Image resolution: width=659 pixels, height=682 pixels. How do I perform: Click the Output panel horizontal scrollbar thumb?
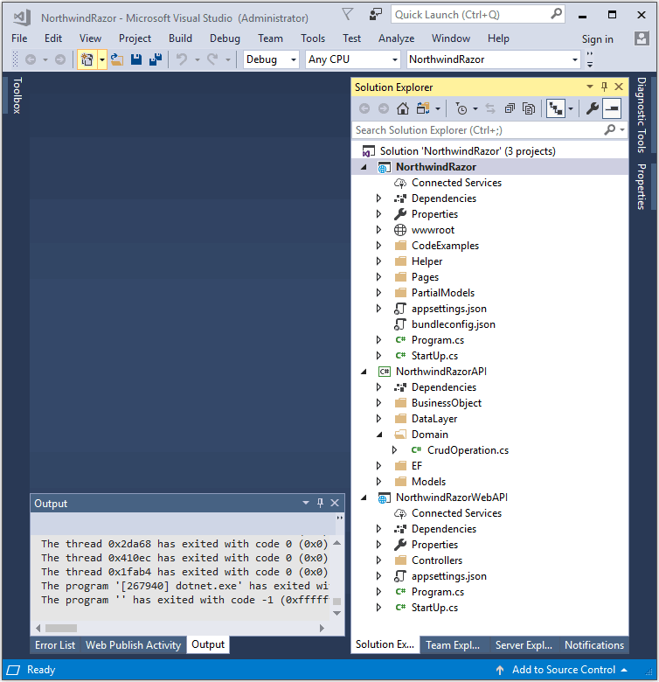pos(61,628)
